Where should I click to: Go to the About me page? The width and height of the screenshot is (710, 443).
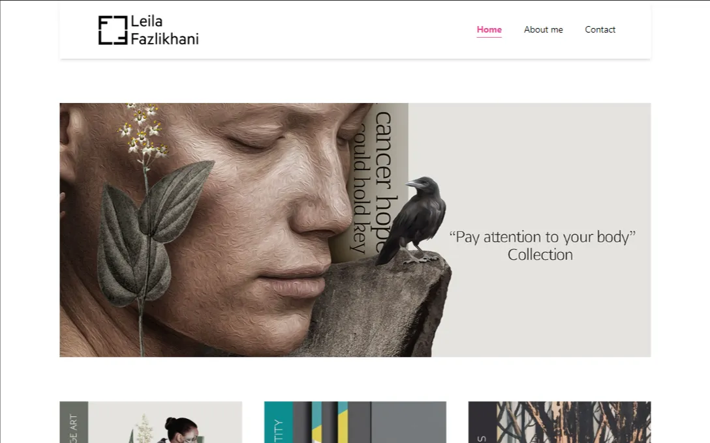pyautogui.click(x=544, y=30)
